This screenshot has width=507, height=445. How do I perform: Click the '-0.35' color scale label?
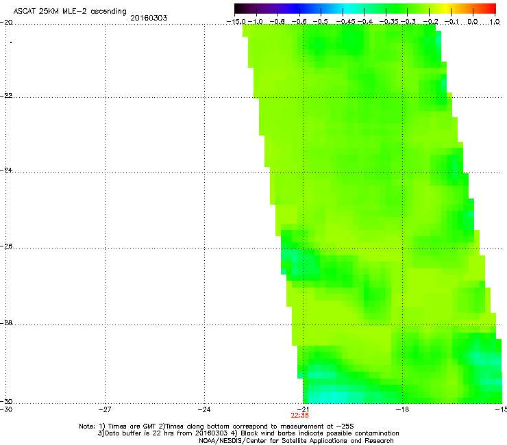pos(388,22)
